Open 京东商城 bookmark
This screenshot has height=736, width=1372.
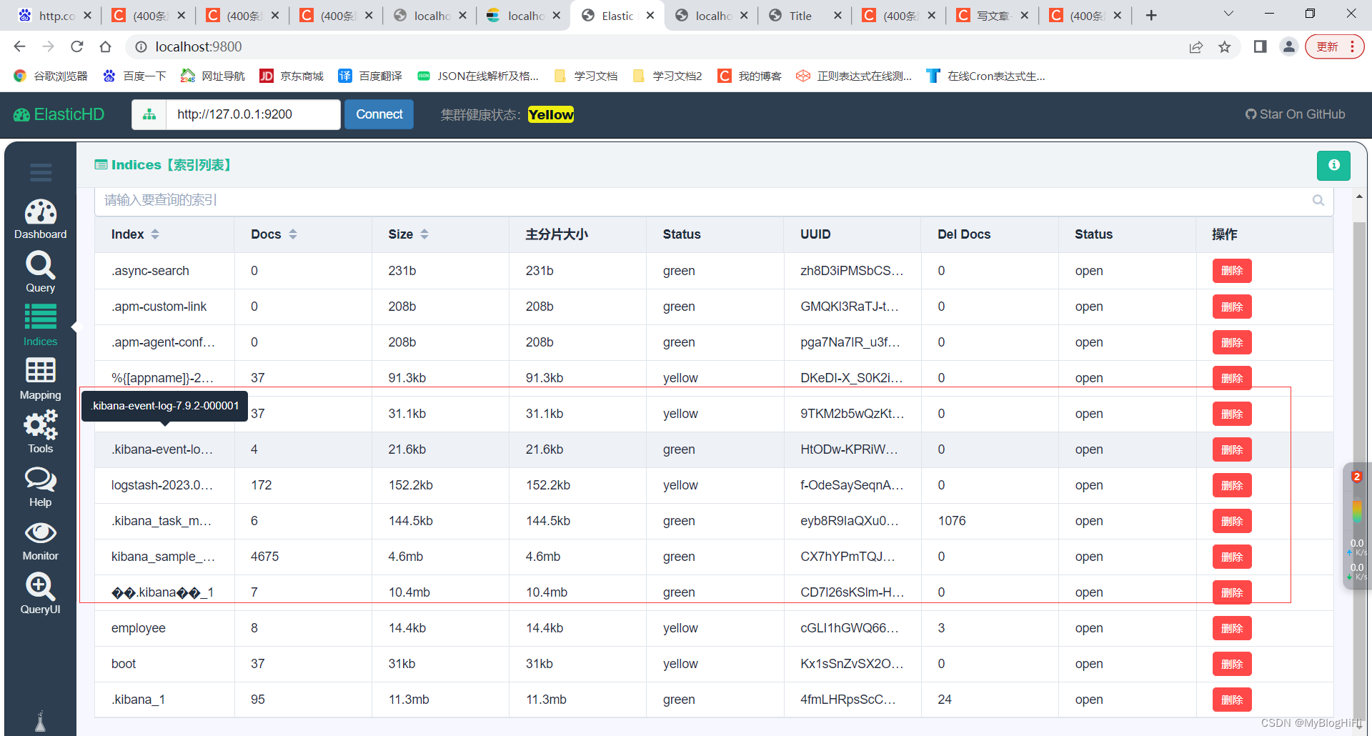[x=292, y=76]
